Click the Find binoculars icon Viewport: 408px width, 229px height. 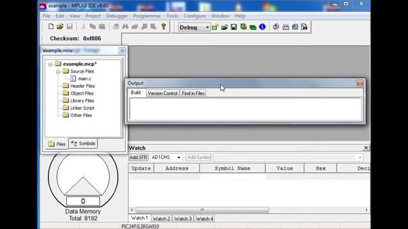126,27
